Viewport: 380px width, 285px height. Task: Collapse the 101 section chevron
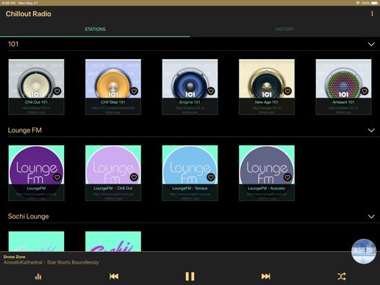click(x=371, y=44)
